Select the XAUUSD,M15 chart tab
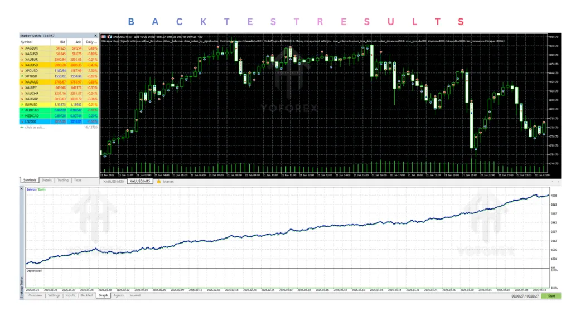571x321 pixels. tap(140, 181)
